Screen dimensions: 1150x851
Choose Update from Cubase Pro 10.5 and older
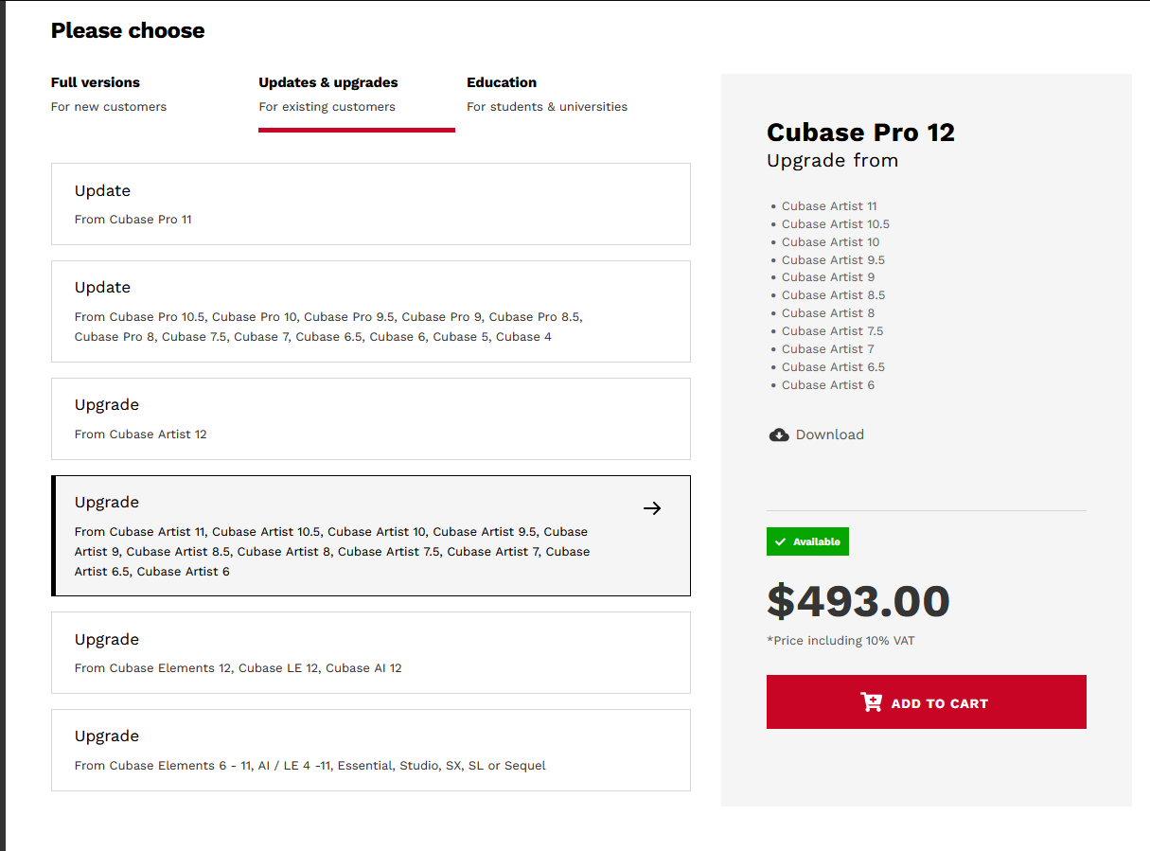point(370,311)
